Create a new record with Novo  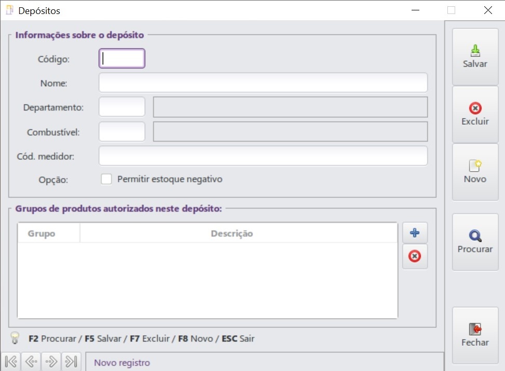[x=475, y=172]
